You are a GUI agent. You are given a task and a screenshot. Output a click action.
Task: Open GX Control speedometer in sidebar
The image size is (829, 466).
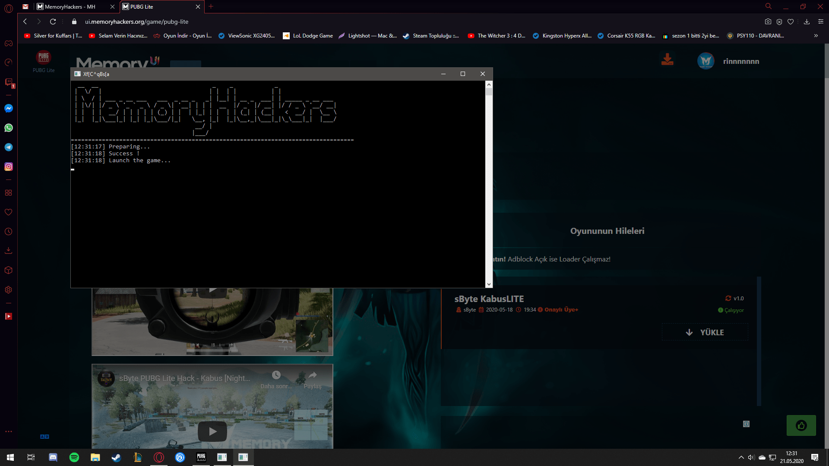pos(9,63)
